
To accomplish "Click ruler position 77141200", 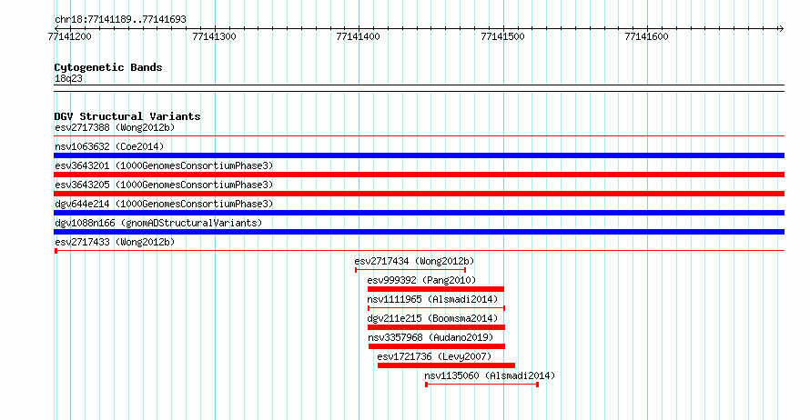I will pos(69,36).
